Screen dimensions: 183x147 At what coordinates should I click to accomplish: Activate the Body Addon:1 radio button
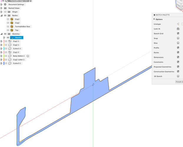pos(28,56)
